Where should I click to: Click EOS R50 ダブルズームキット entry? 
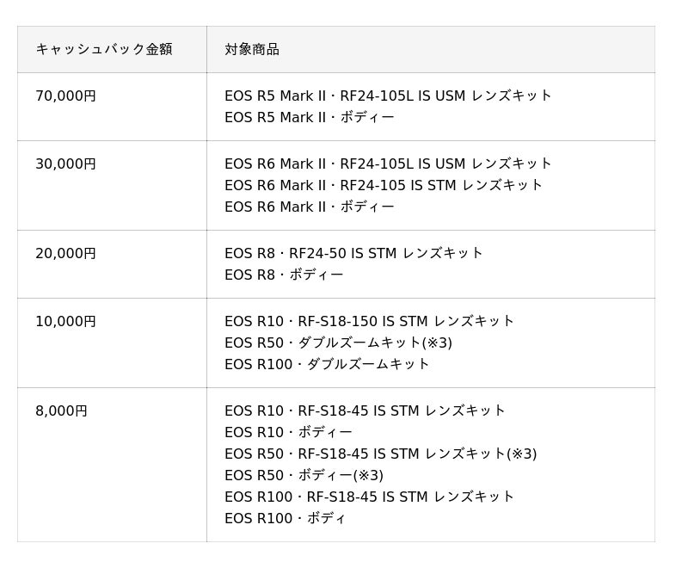click(x=338, y=343)
